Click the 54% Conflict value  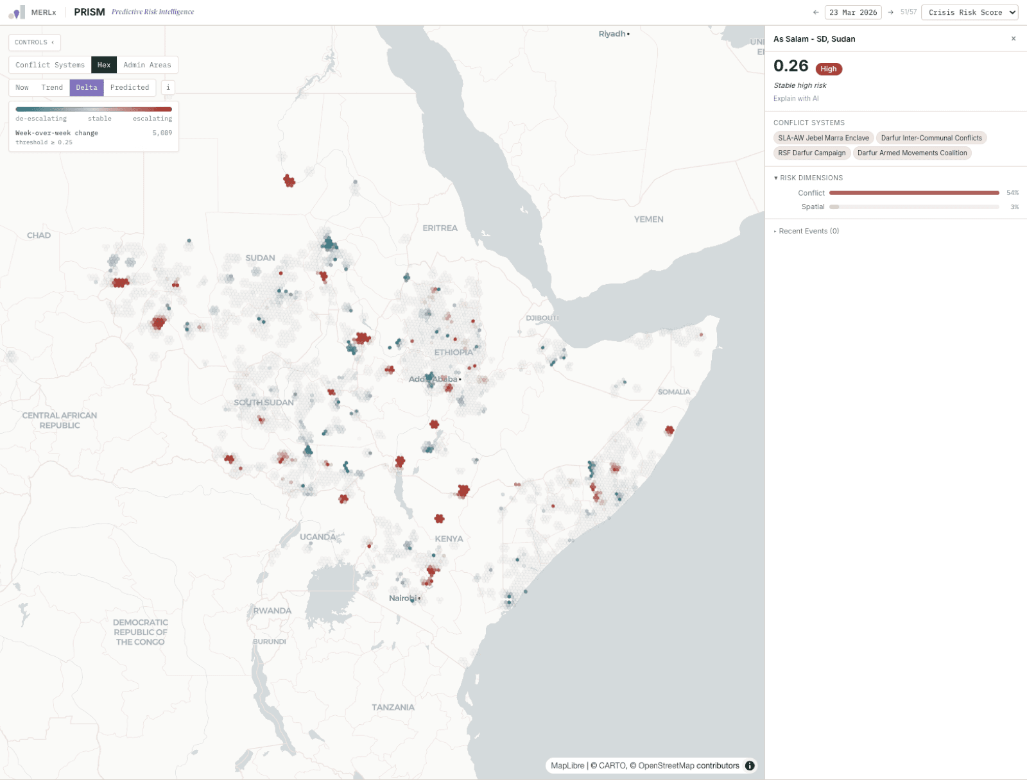click(x=1012, y=192)
